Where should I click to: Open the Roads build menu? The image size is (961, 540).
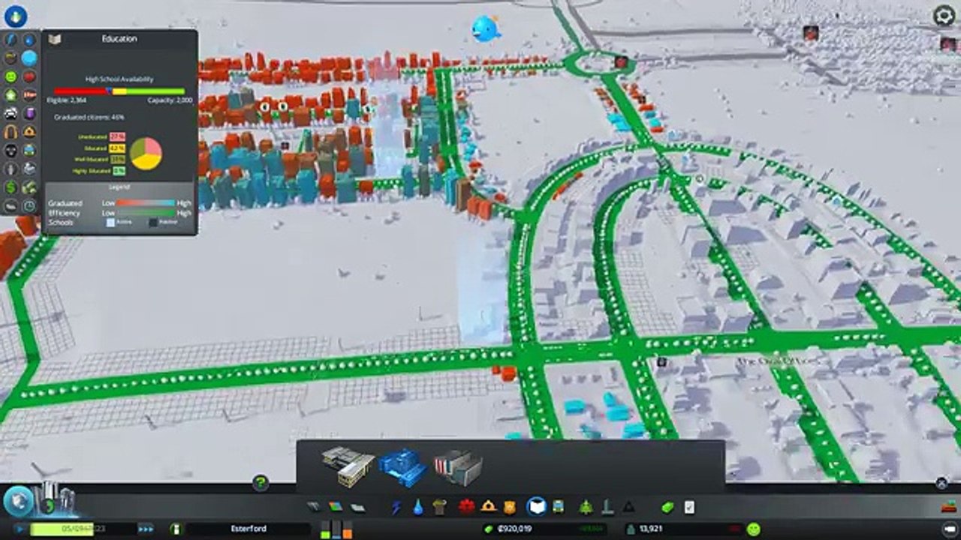(x=314, y=507)
